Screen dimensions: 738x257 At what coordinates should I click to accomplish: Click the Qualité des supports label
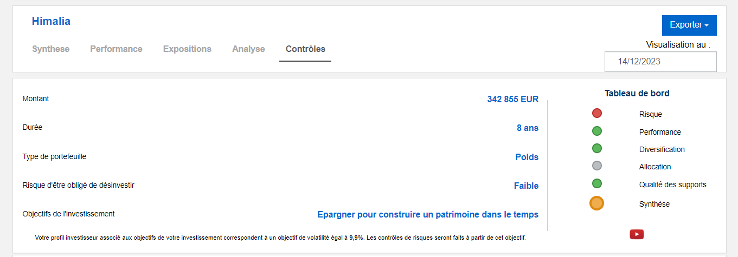pyautogui.click(x=673, y=184)
